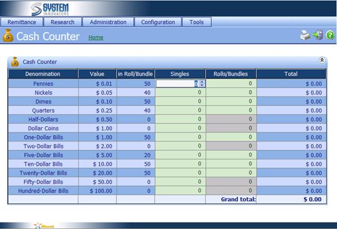Click the money bag icon beside page title

pyautogui.click(x=8, y=36)
